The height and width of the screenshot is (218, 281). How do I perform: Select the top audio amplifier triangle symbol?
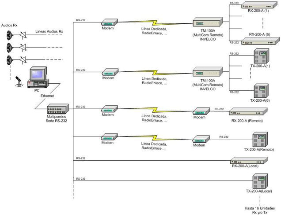pos(23,35)
